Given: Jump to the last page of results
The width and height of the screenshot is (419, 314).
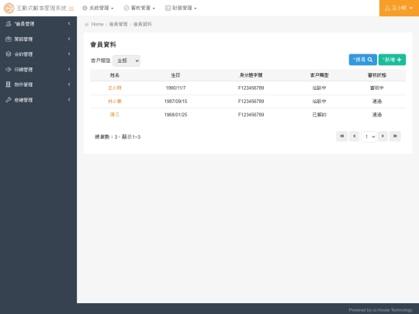Looking at the screenshot, I should coord(395,136).
